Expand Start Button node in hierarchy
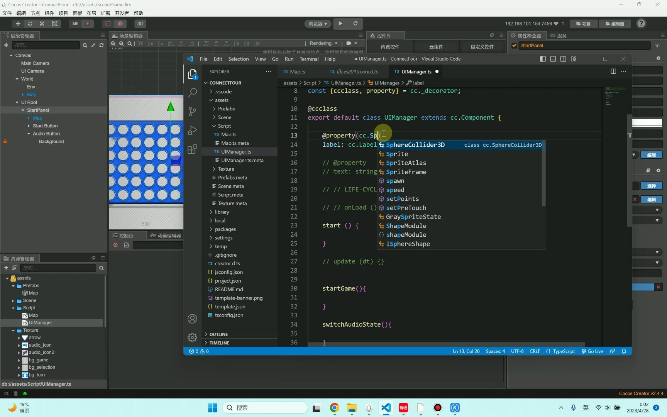Screen dimensions: 667x417 29,126
